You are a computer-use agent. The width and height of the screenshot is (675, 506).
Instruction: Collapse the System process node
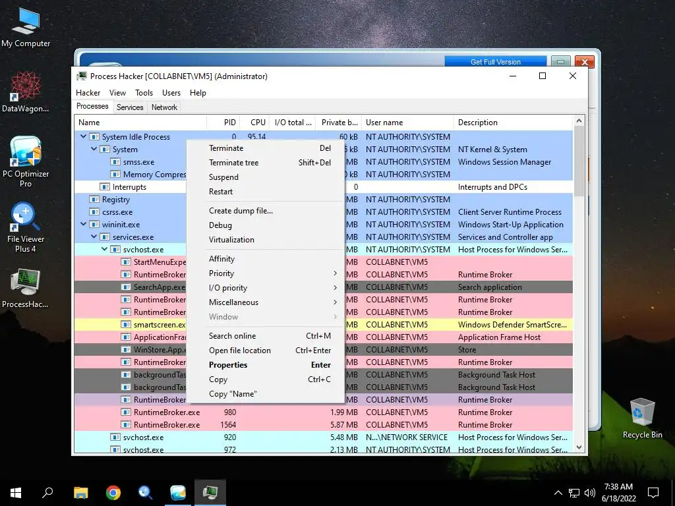point(94,150)
